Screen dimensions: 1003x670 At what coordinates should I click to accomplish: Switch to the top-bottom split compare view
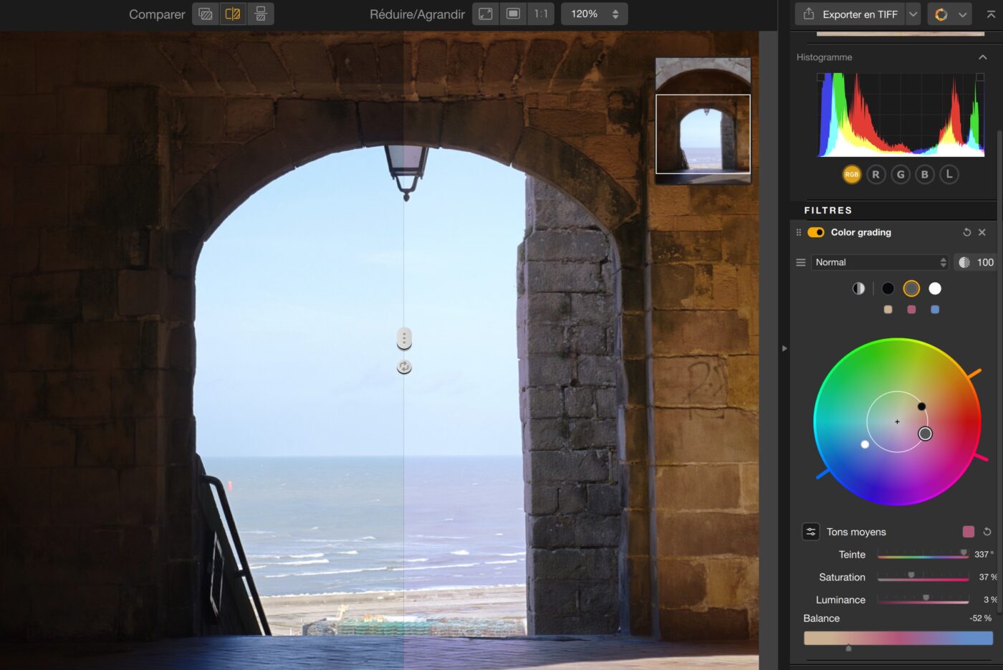261,14
